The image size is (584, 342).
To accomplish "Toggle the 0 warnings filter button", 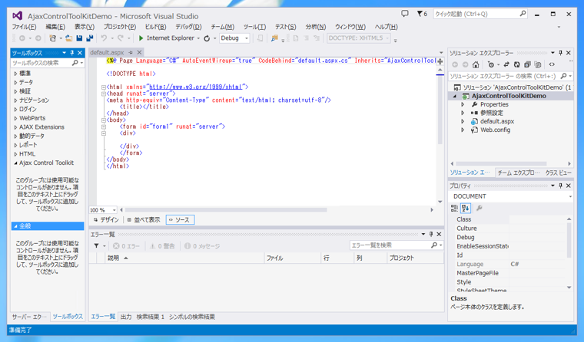I will point(162,246).
